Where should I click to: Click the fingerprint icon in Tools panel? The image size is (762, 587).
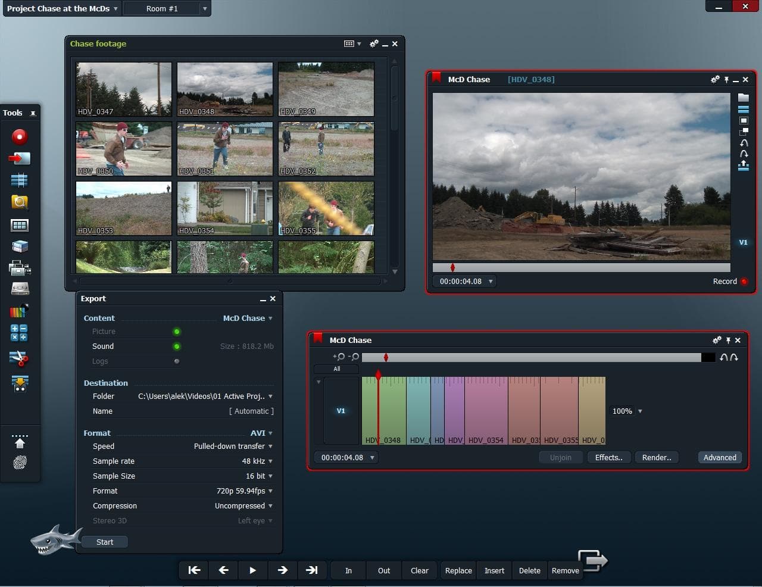click(20, 463)
